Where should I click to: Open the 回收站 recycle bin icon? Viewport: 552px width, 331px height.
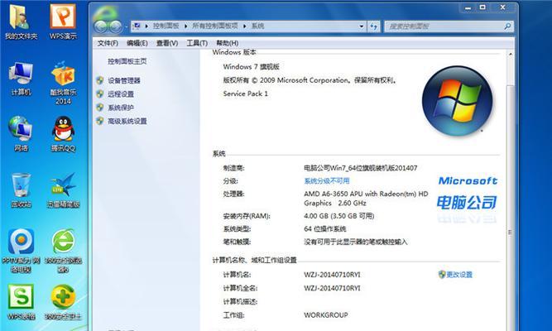(22, 185)
